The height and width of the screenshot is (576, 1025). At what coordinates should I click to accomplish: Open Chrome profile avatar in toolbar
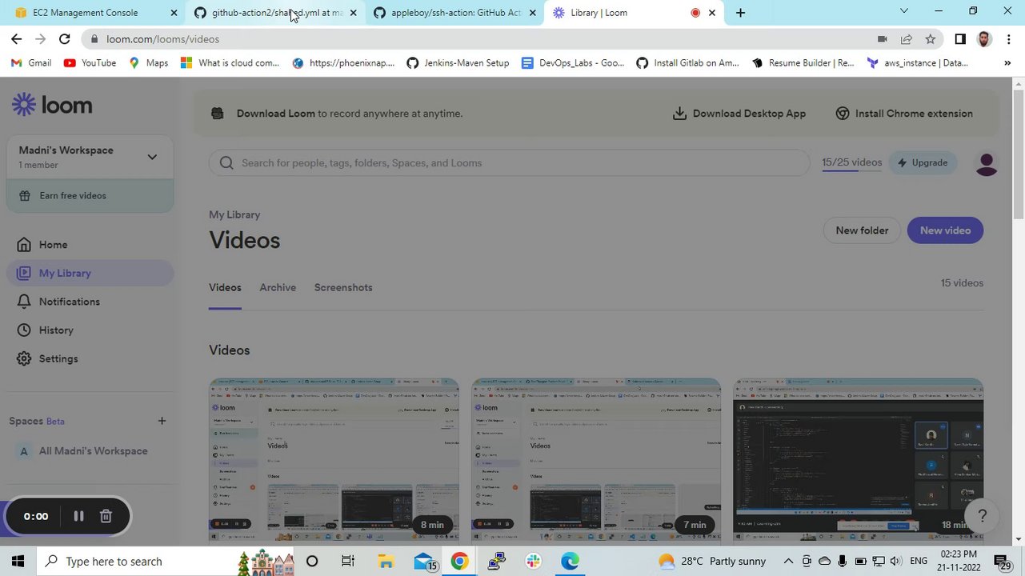[984, 39]
